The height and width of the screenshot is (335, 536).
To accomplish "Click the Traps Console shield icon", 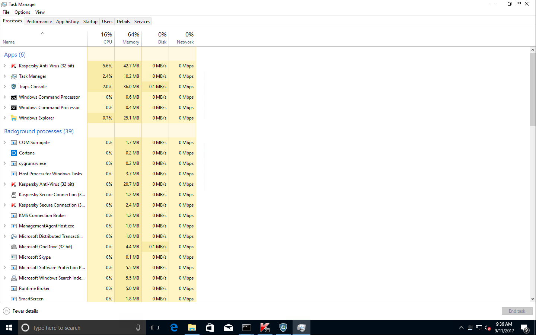I will tap(14, 87).
